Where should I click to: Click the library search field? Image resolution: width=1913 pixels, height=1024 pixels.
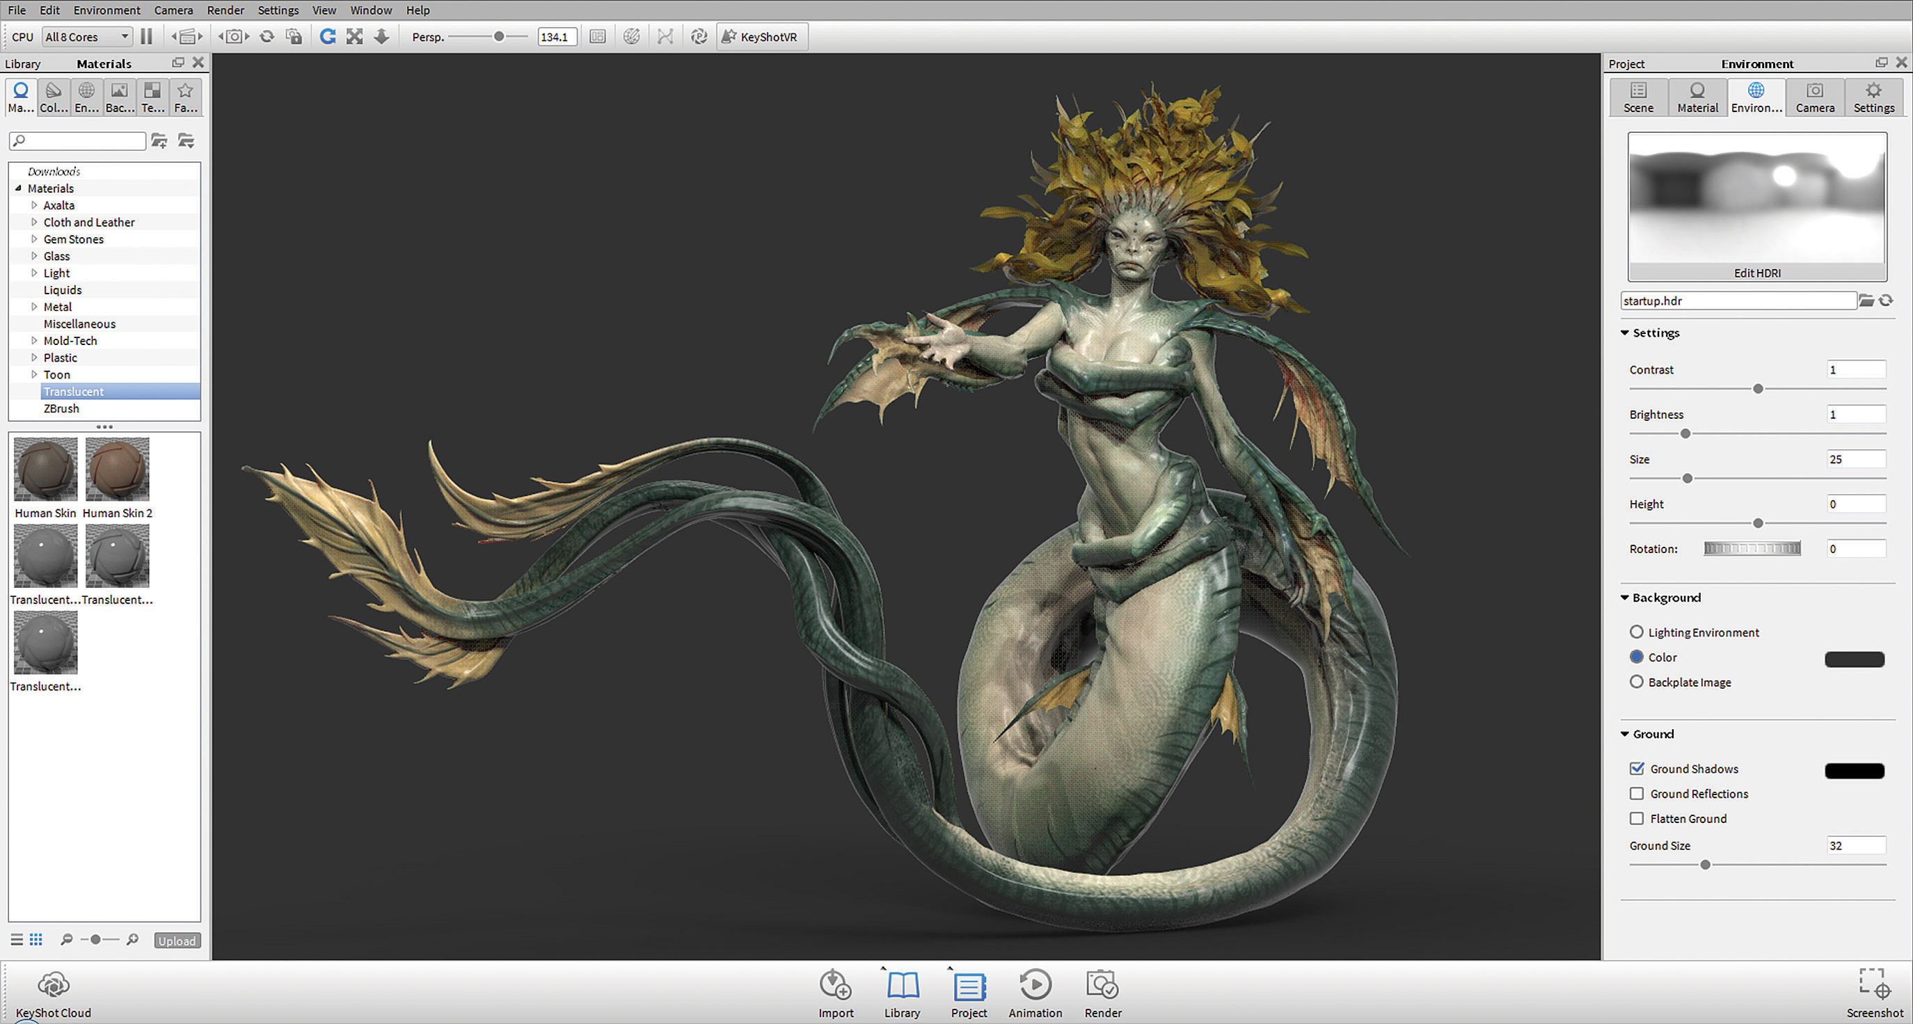click(77, 141)
